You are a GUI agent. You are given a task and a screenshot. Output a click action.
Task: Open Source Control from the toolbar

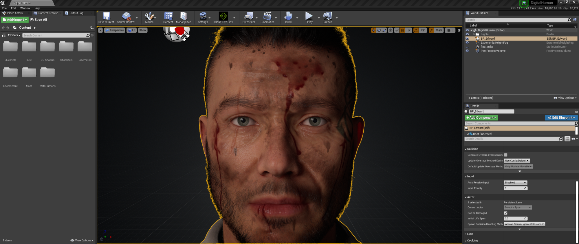[x=126, y=18]
